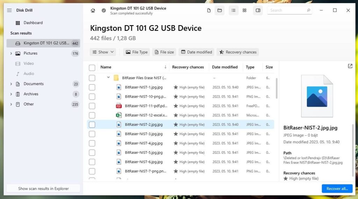
Task: Check the BitRaser Files Erase NIST folder checkbox
Action: click(x=92, y=78)
